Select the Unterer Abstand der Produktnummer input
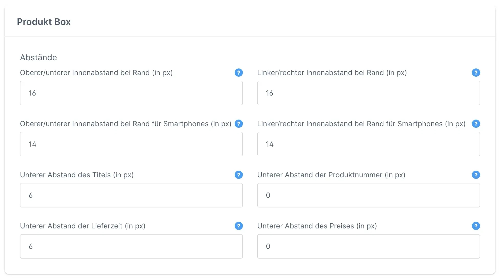Viewport: 499px width, 279px height. [368, 195]
